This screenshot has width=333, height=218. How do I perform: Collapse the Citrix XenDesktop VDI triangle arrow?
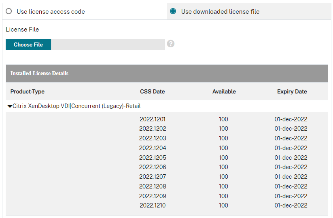click(10, 106)
